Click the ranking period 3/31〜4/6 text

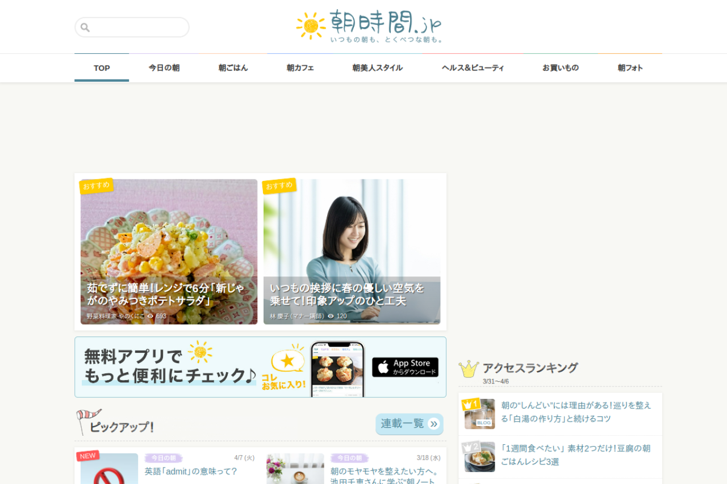click(496, 381)
